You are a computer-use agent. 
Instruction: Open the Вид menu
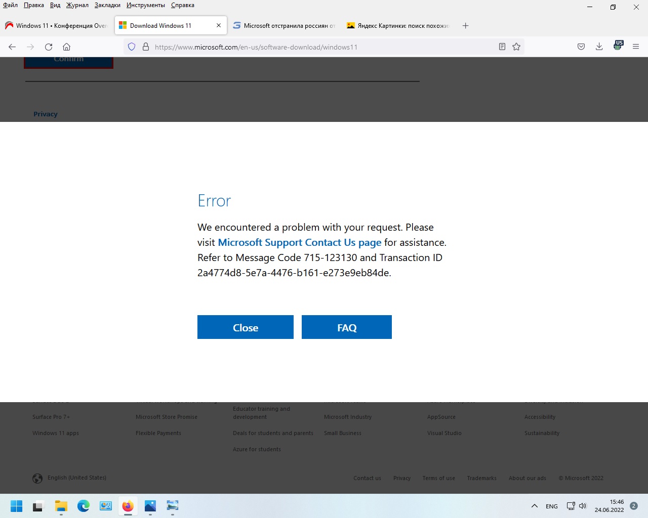[55, 5]
